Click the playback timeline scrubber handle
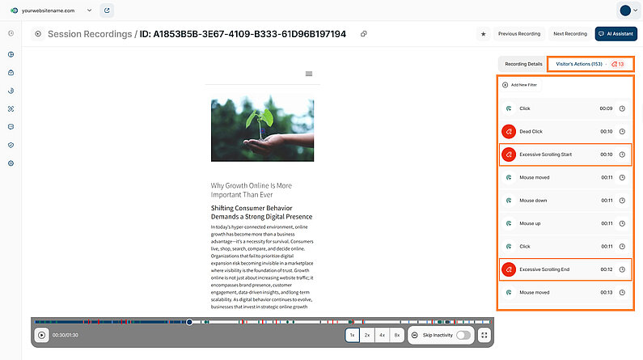 (189, 322)
